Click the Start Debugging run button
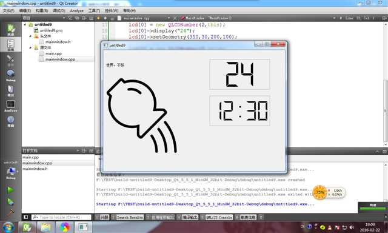The width and height of the screenshot is (388, 233). tap(10, 201)
